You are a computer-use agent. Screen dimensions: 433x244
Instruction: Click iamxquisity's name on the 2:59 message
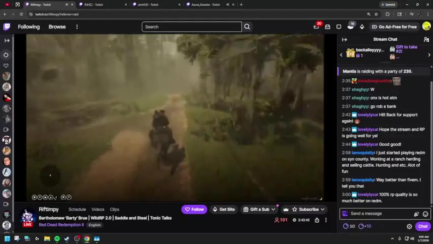coord(363,180)
